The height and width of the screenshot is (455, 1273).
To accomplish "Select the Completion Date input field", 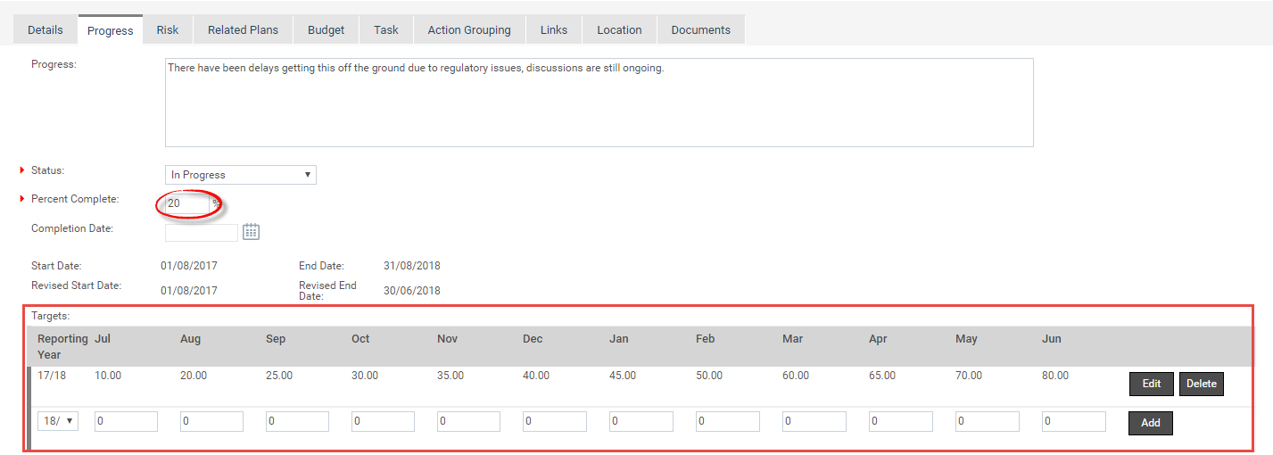I will [202, 232].
